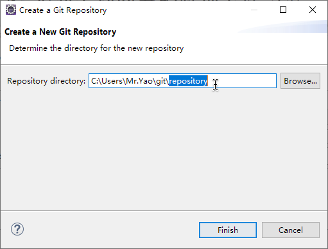Click the Eclipse icon in the title bar

11,10
